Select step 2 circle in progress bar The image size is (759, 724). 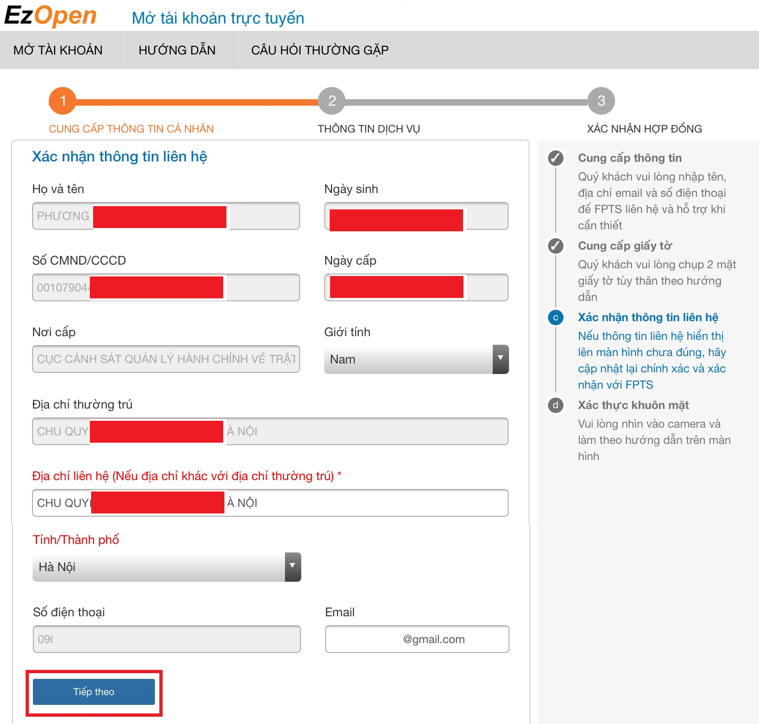click(x=332, y=101)
